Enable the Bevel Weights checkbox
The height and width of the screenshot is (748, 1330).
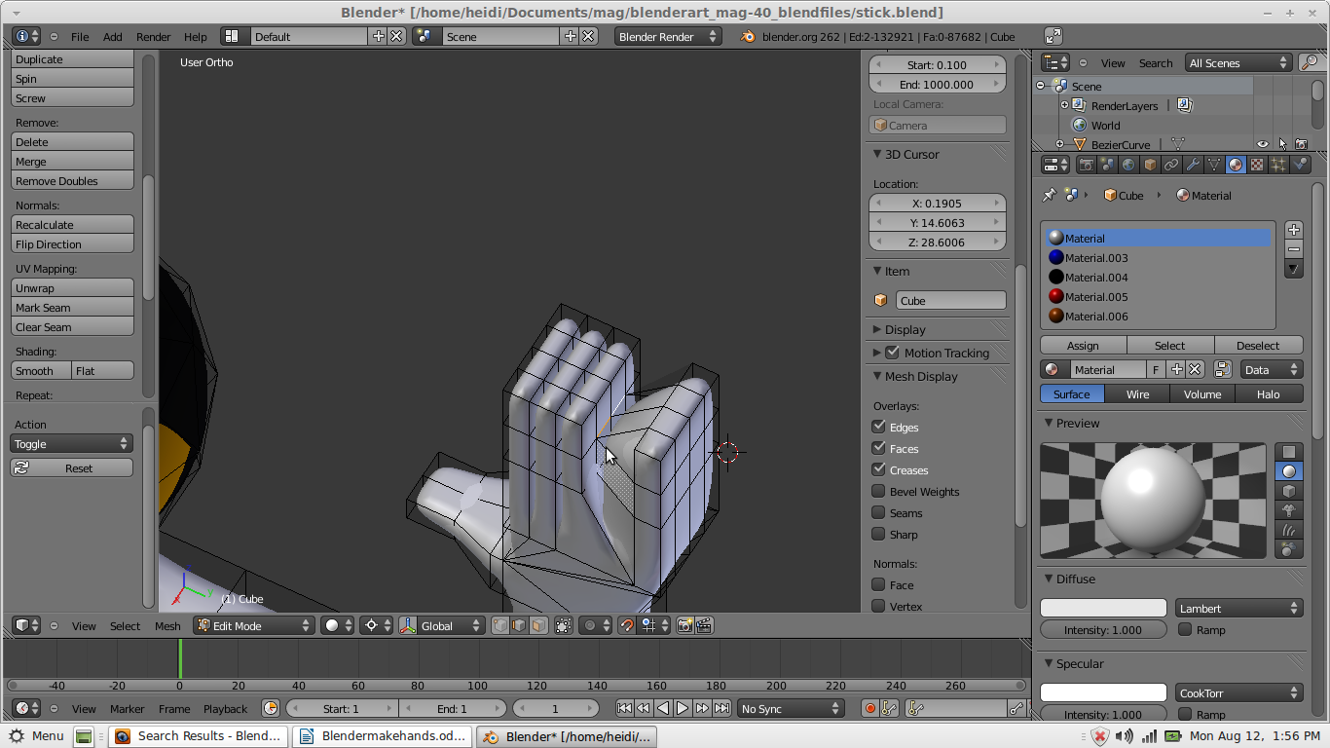[x=878, y=491]
